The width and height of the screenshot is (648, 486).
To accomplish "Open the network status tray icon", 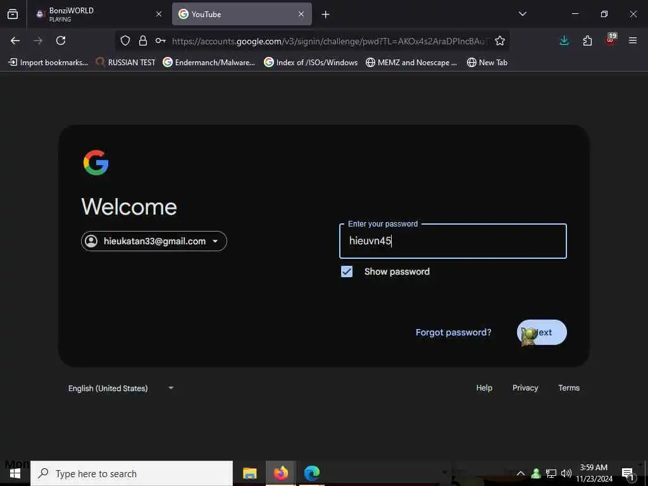I will pyautogui.click(x=551, y=473).
